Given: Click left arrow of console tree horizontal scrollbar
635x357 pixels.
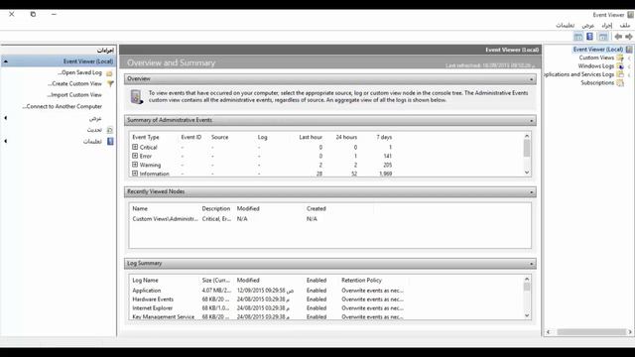Looking at the screenshot, I should coord(549,332).
